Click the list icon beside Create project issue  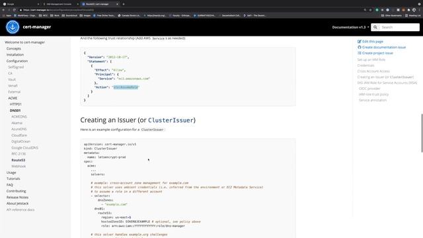tap(359, 53)
